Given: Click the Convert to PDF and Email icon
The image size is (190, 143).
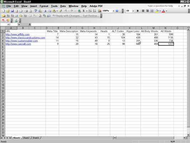Looking at the screenshot, I should pos(8,21).
